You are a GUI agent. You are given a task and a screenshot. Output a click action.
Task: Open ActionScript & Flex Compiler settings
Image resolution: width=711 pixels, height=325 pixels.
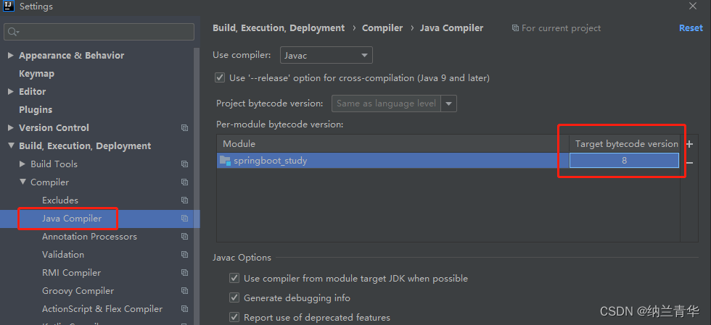tap(102, 308)
